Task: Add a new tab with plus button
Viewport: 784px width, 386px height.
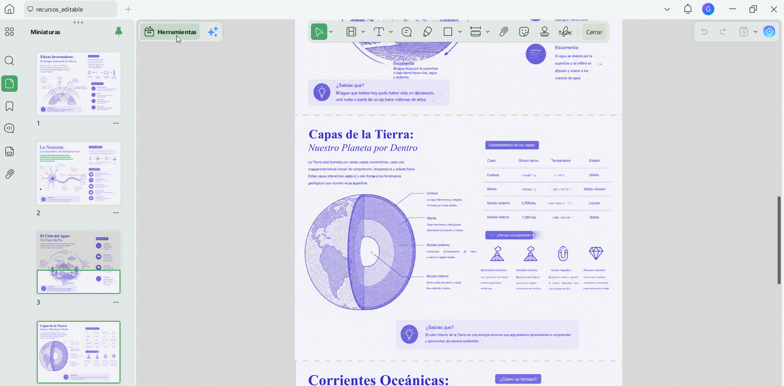Action: pyautogui.click(x=128, y=9)
